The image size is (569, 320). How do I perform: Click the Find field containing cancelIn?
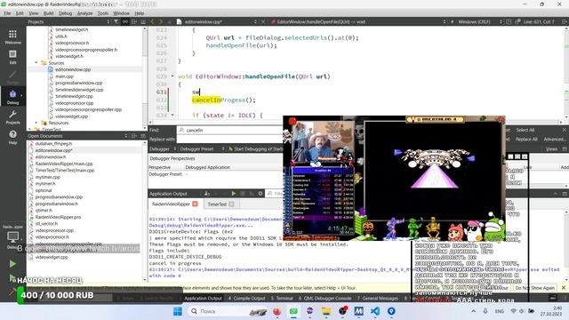point(230,130)
